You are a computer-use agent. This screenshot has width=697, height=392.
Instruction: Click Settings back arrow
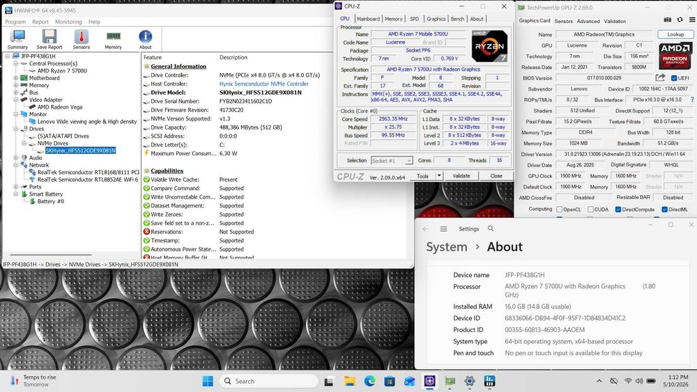pyautogui.click(x=425, y=228)
